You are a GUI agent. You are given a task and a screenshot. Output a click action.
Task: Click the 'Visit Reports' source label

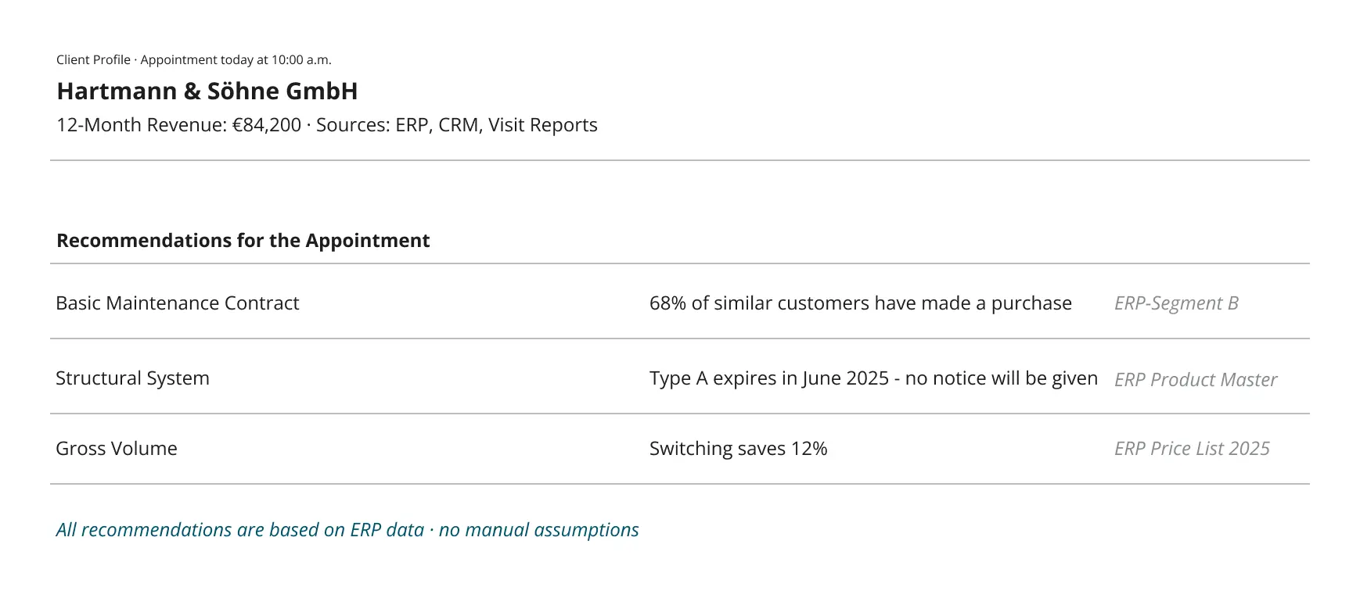[543, 125]
